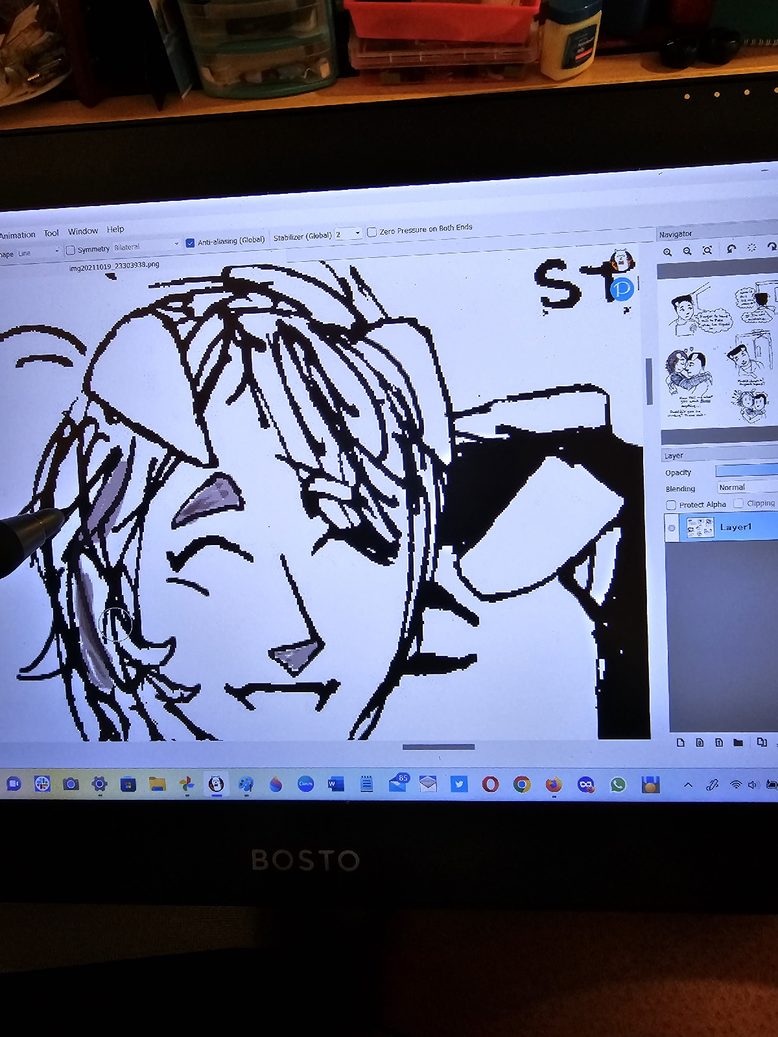
Task: Adjust the layer Opacity slider
Action: pos(746,470)
